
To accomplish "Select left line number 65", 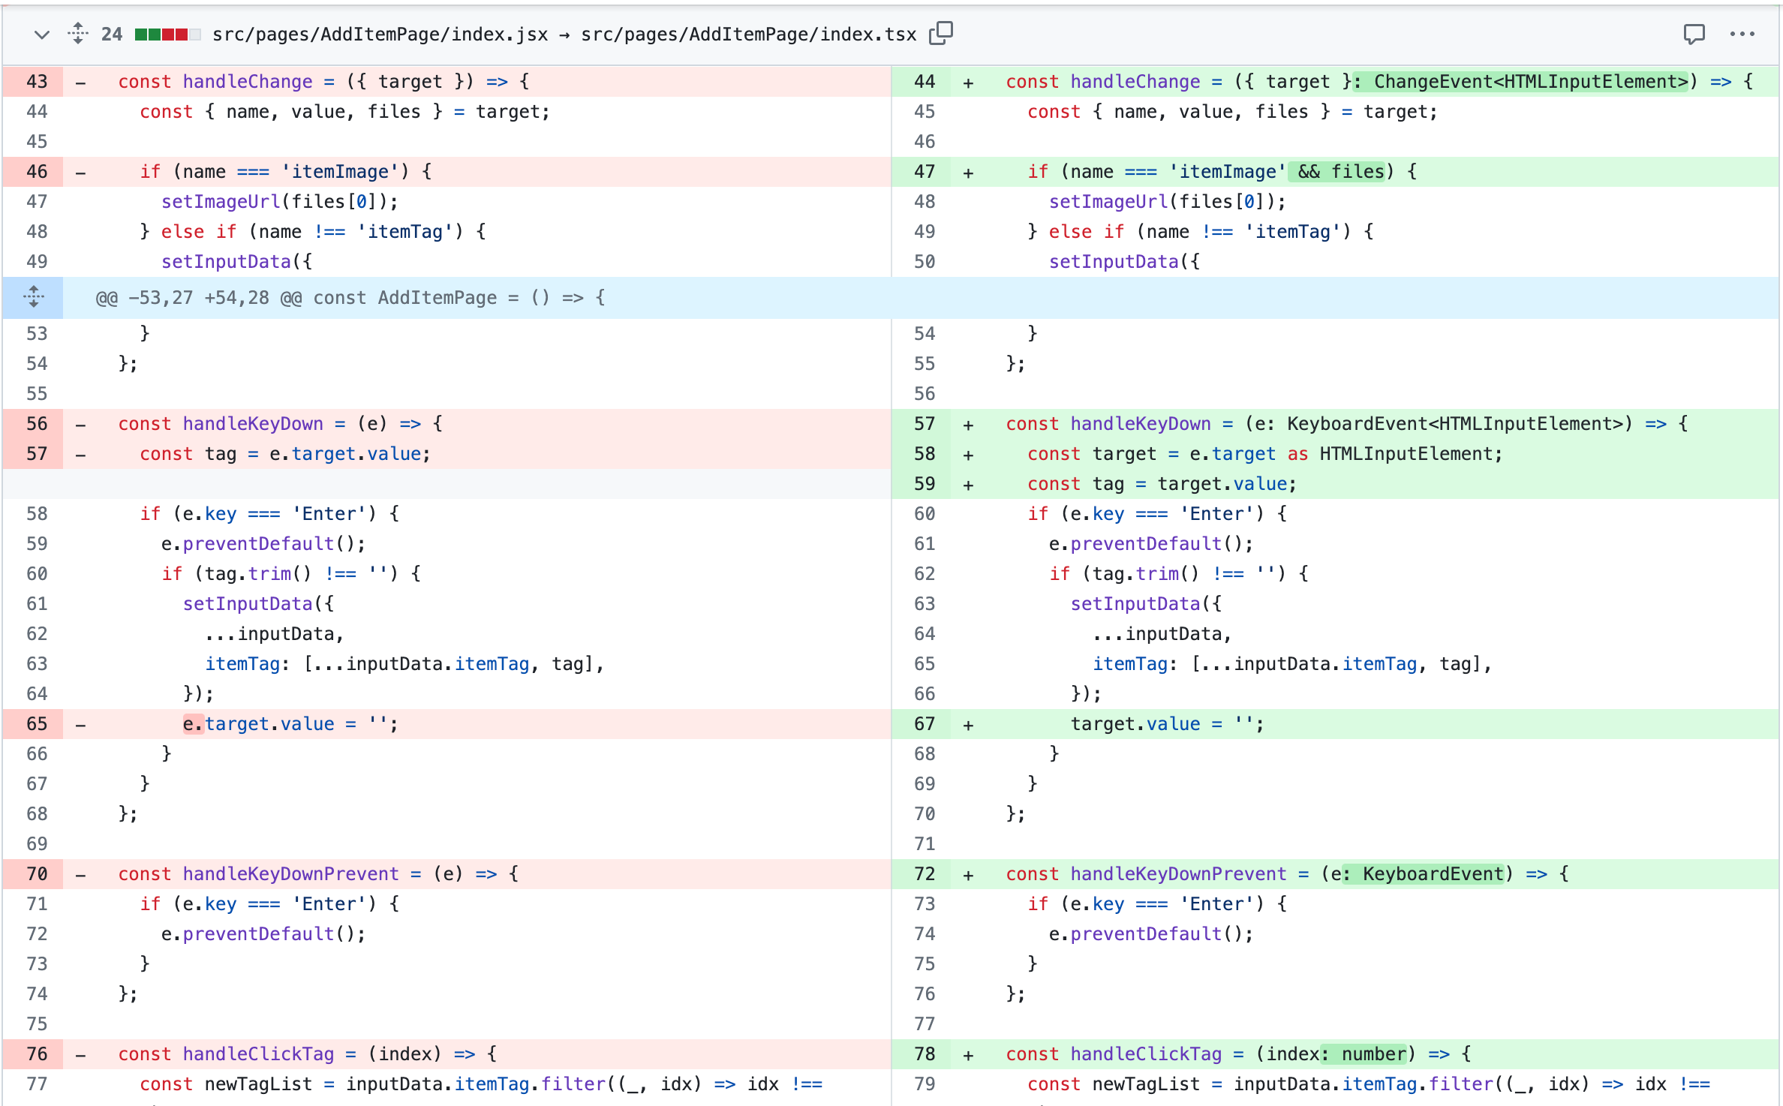I will coord(36,724).
